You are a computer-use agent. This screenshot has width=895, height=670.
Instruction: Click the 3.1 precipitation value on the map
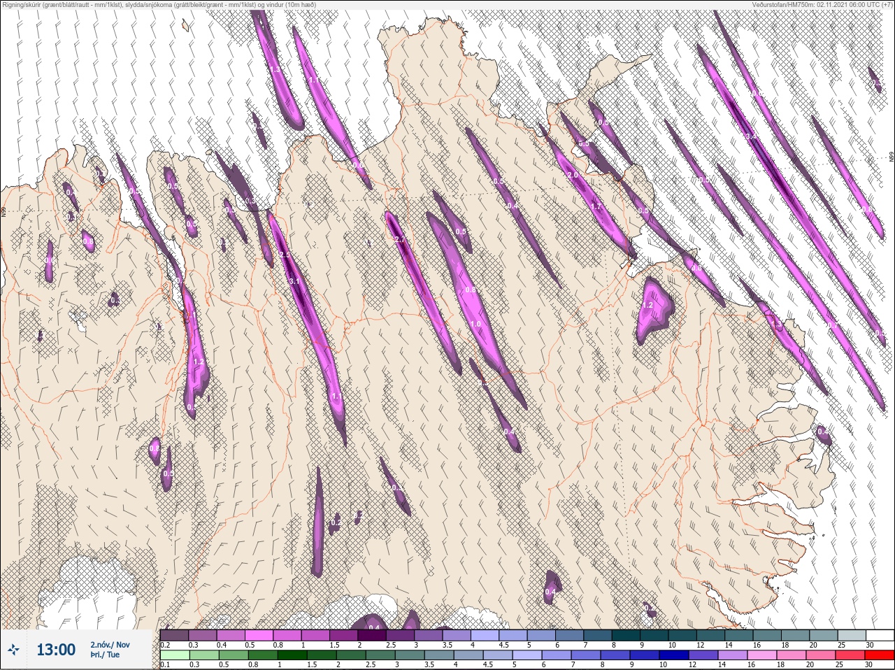point(294,281)
